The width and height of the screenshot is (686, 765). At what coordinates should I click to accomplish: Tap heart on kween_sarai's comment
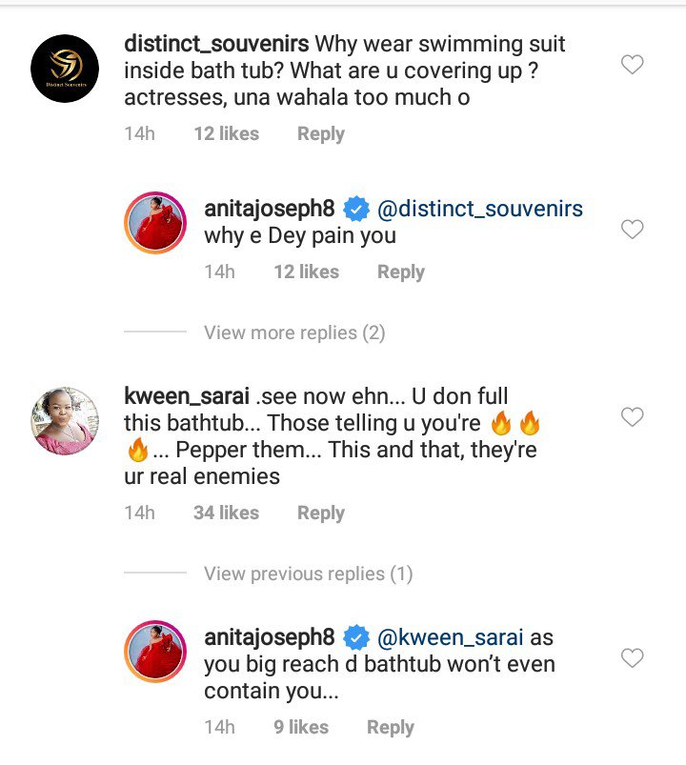click(632, 417)
